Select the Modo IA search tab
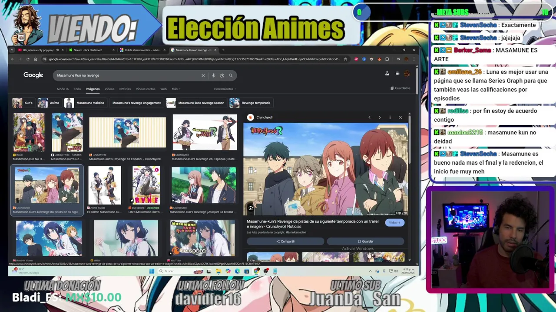This screenshot has height=312, width=556. [x=63, y=89]
